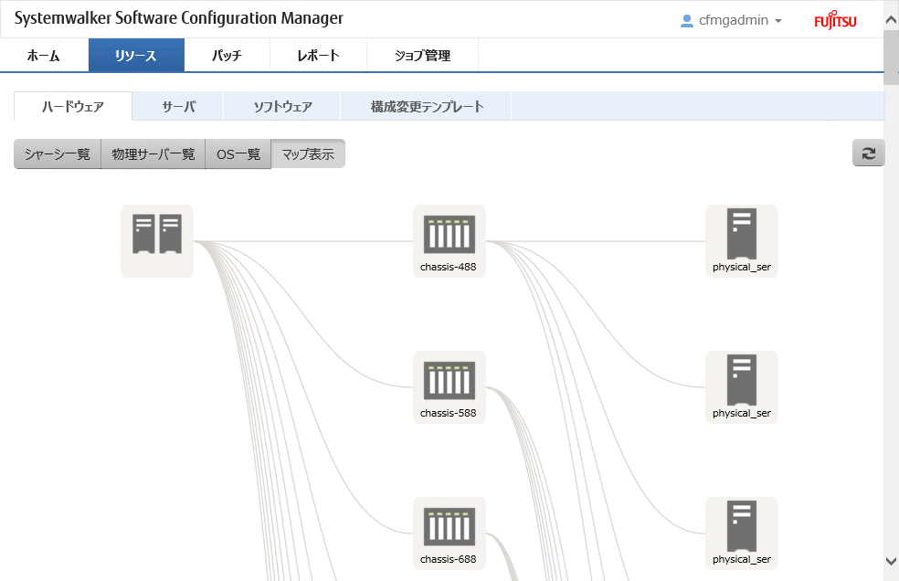Show the OS一覧 list view
Screen dimensions: 899x581
point(238,153)
